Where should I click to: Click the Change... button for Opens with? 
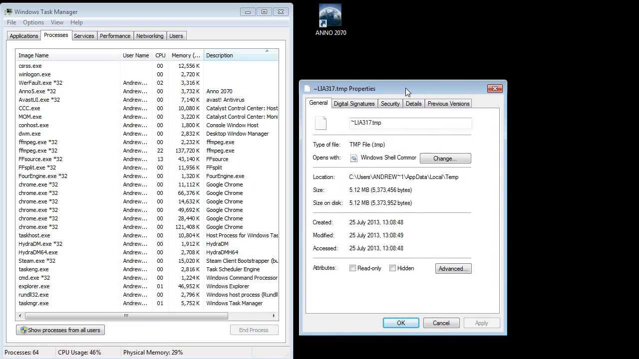[445, 159]
